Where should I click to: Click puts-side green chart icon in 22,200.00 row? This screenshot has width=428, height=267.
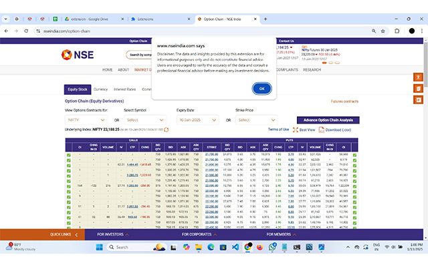[x=354, y=207]
